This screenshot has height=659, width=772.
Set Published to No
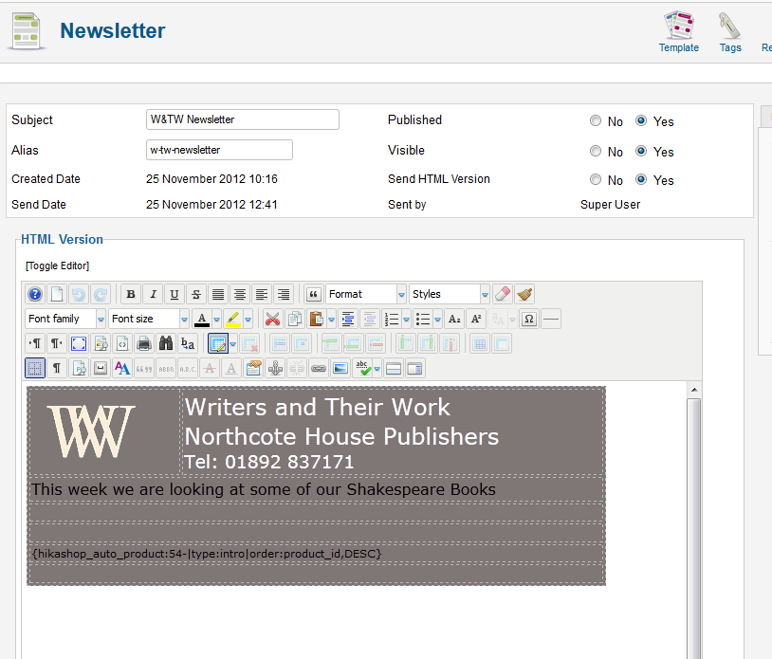tap(596, 120)
